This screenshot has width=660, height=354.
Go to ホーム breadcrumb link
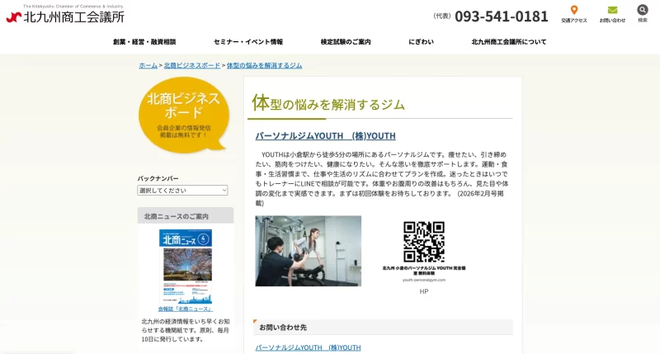[x=148, y=65]
